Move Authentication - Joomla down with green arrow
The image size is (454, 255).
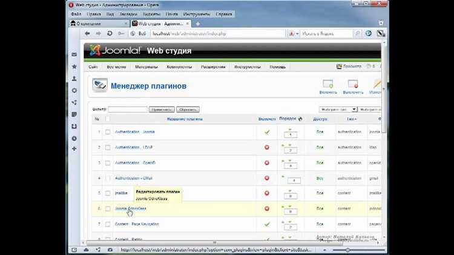290,130
